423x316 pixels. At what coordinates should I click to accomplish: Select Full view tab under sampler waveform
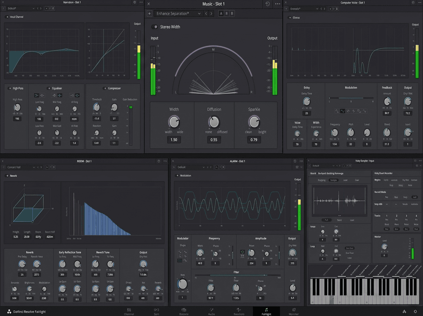pyautogui.click(x=326, y=220)
